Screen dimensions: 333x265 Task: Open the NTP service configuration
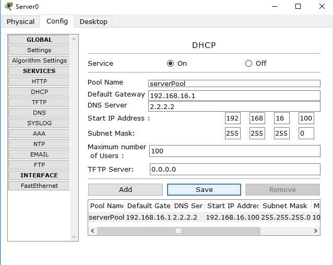coord(39,144)
